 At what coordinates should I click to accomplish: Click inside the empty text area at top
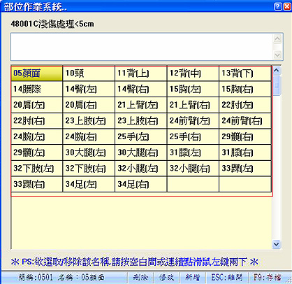coord(141,47)
